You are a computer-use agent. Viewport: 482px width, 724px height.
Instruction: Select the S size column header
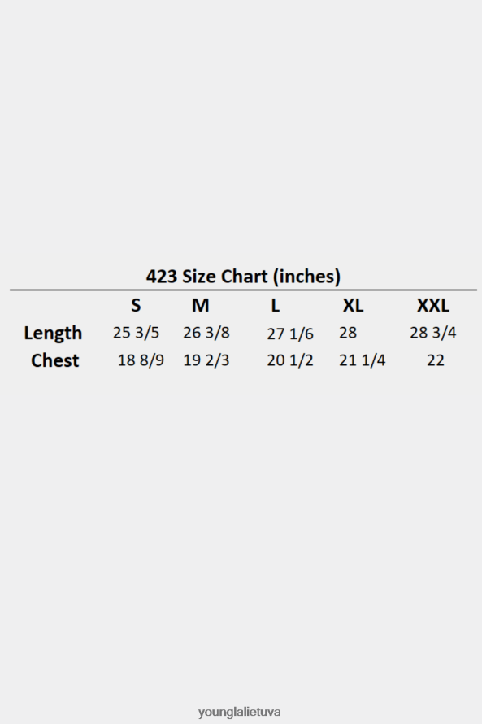click(136, 305)
